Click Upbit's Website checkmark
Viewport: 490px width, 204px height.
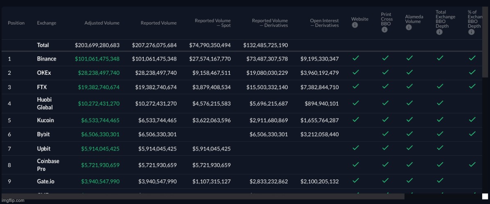point(355,148)
